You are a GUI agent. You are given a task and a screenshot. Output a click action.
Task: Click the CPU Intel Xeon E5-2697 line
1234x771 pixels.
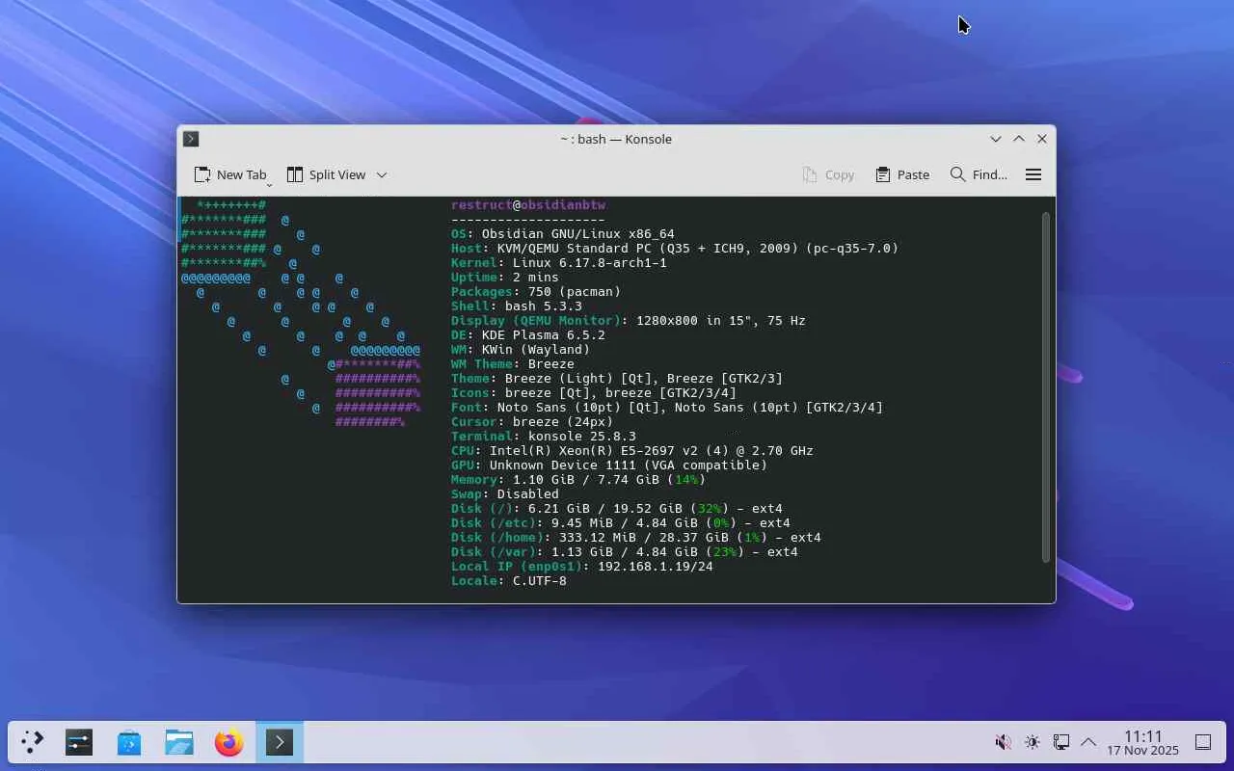tap(632, 450)
